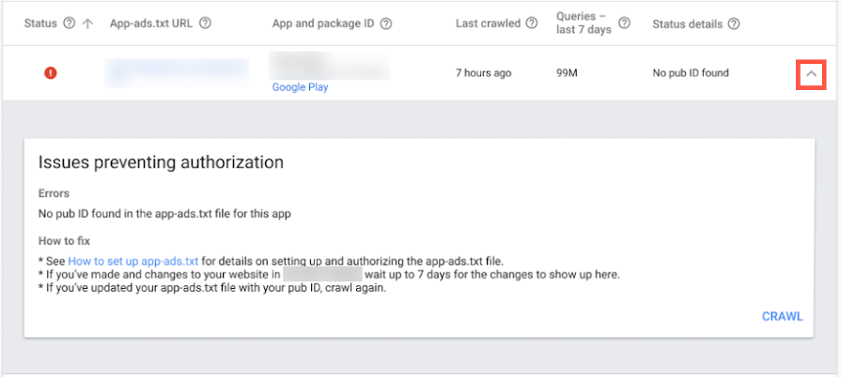Show help for Last crawled column
The image size is (841, 377).
point(532,23)
